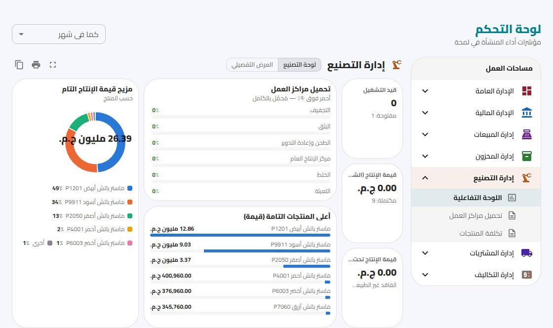Click the تحميل مراكز العمل document icon

[512, 215]
